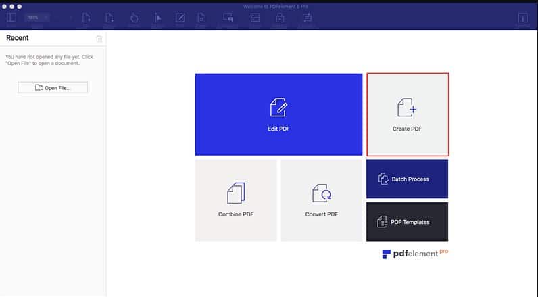Toggle the Format panel icon at toolbar right
Image resolution: width=538 pixels, height=297 pixels.
pyautogui.click(x=522, y=18)
